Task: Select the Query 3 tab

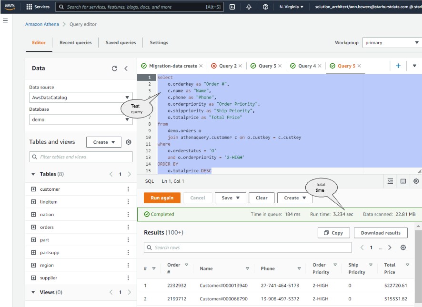Action: pyautogui.click(x=267, y=66)
